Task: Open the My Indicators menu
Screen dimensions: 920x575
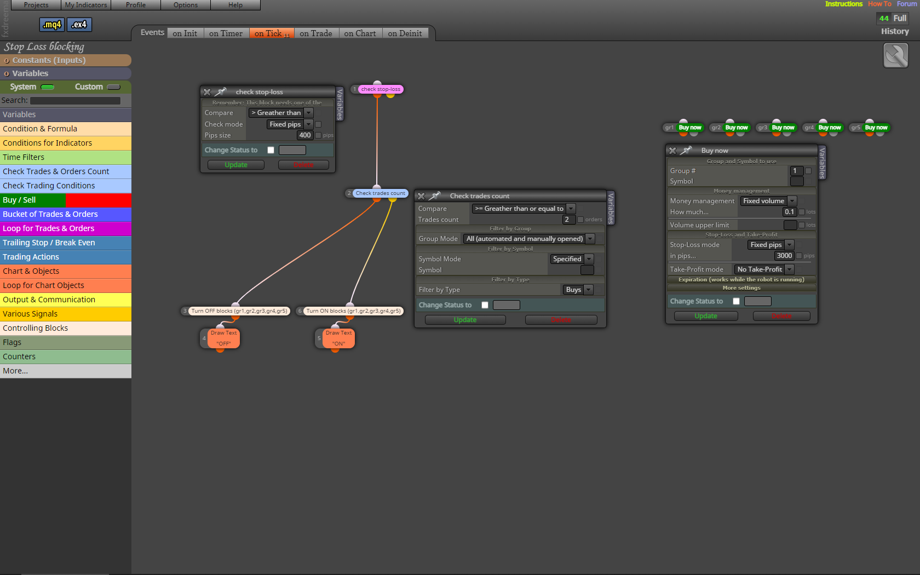Action: pos(86,5)
